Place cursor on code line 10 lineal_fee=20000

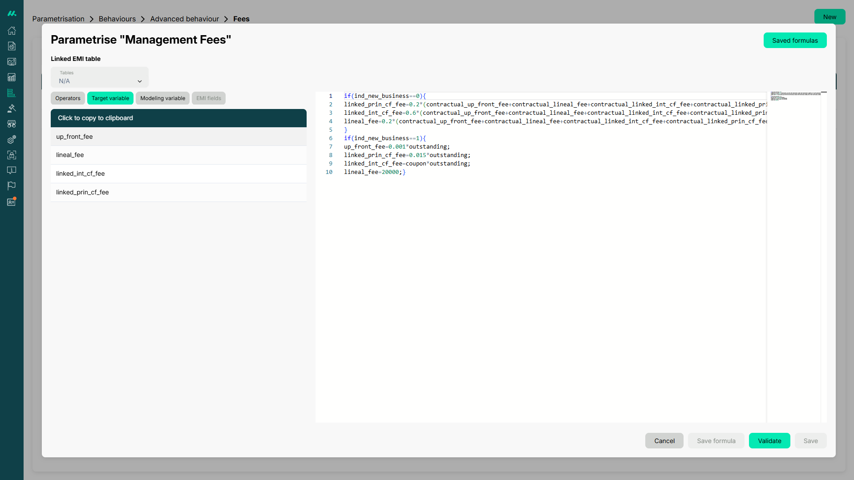[x=375, y=172]
